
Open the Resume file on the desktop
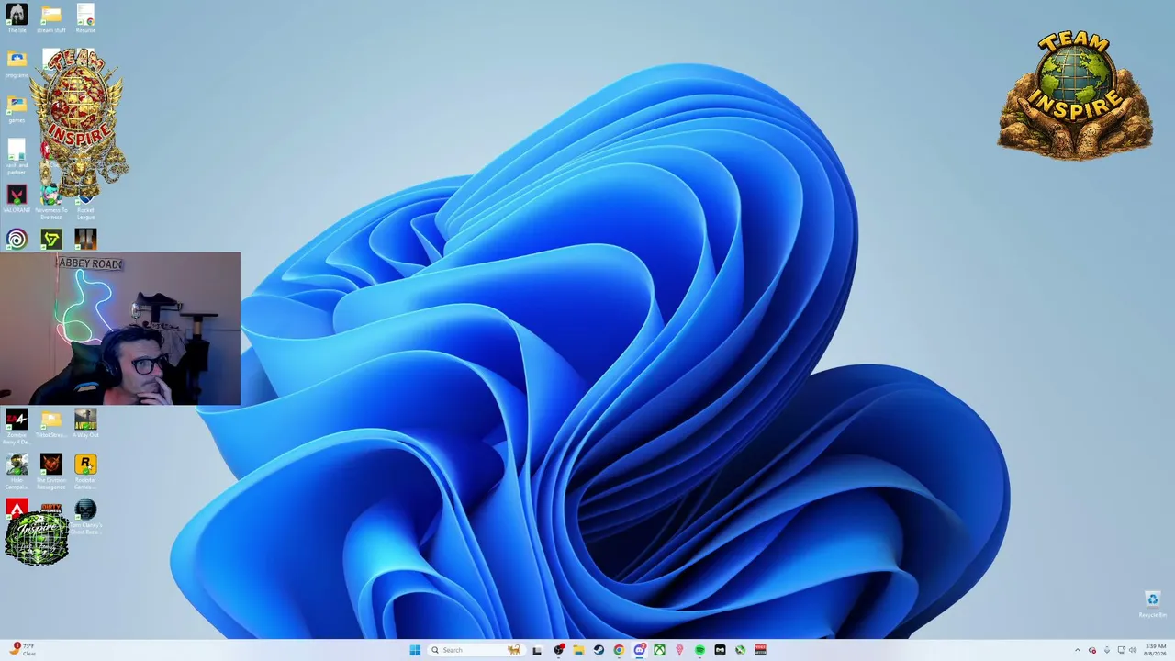(x=85, y=18)
